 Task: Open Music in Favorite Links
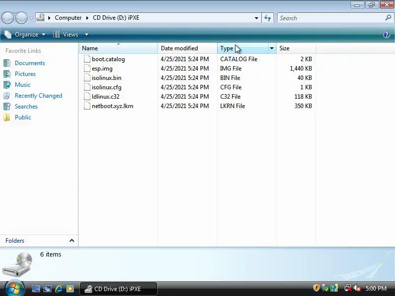click(x=23, y=84)
